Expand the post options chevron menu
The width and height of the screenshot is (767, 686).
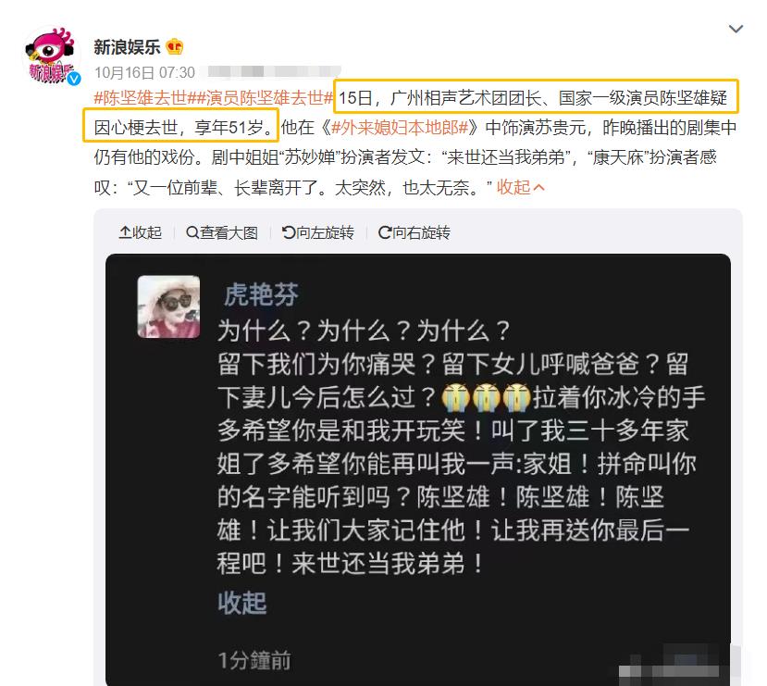click(x=736, y=29)
